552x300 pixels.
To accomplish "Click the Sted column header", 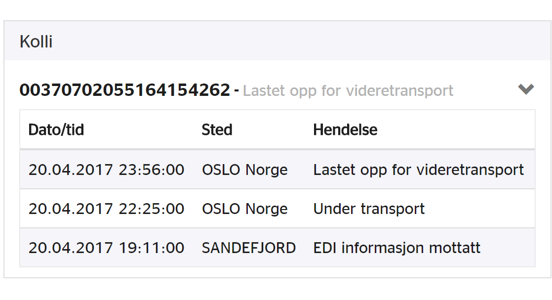I will point(217,129).
